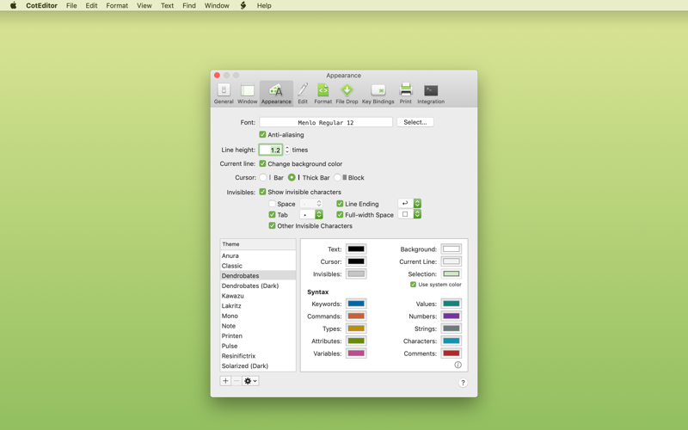
Task: Select the Pulse theme
Action: point(258,346)
